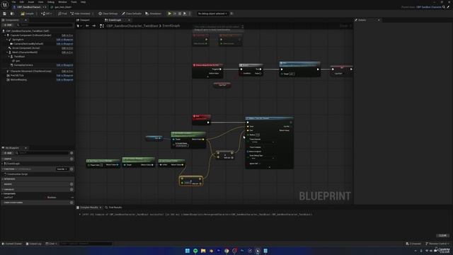
Task: Open My Blueprint settings gear
Action: (71, 153)
